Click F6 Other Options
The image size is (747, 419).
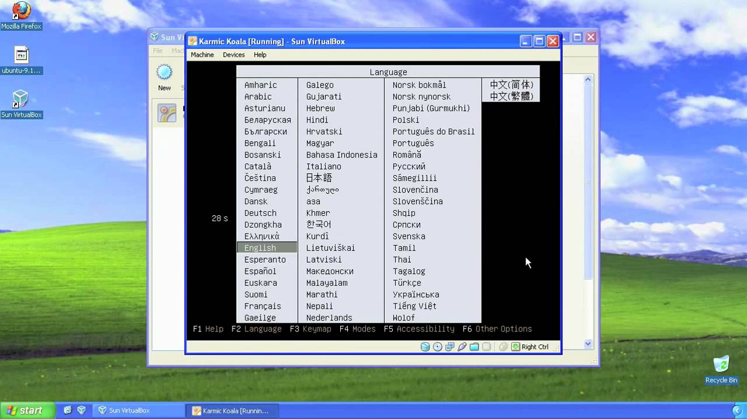(497, 329)
